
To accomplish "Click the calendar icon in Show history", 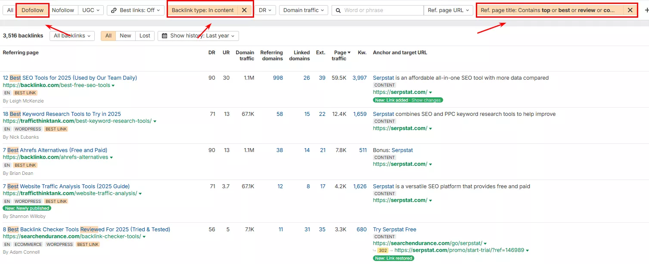I will click(165, 36).
